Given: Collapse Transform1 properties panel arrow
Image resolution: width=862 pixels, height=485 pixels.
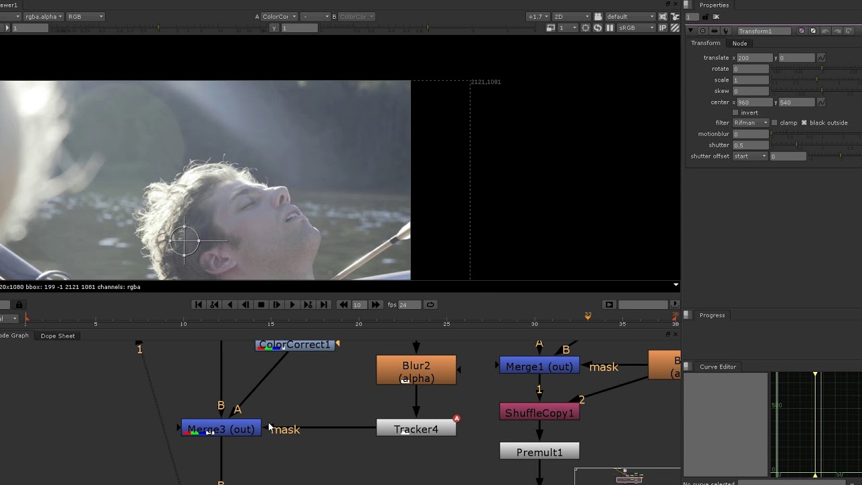Looking at the screenshot, I should coord(690,31).
